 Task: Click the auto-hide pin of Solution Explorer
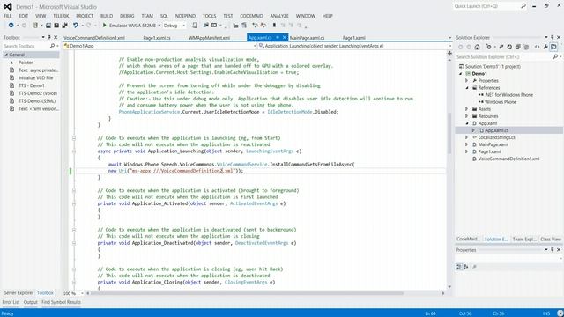(x=553, y=37)
